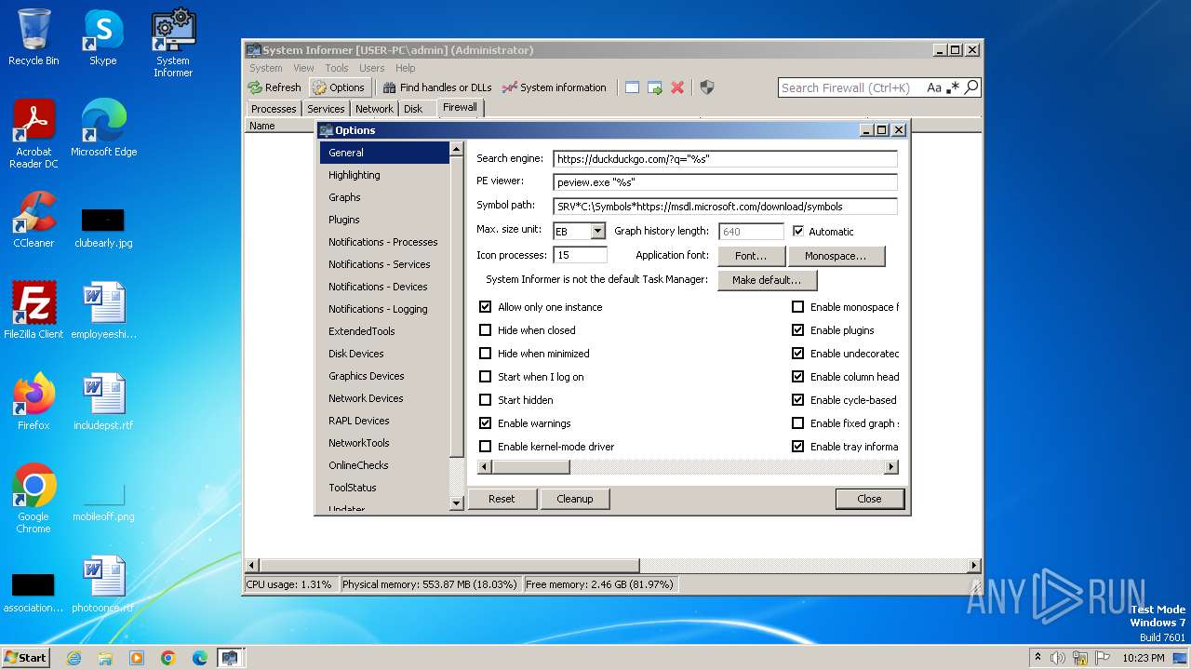Check Start when I log on
The image size is (1191, 670).
point(485,377)
